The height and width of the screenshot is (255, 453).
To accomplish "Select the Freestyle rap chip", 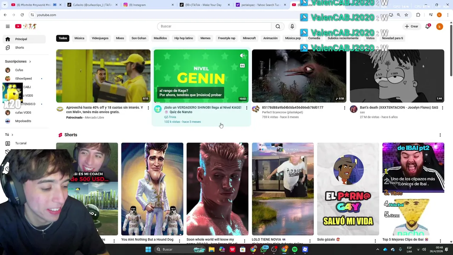I will [x=226, y=38].
